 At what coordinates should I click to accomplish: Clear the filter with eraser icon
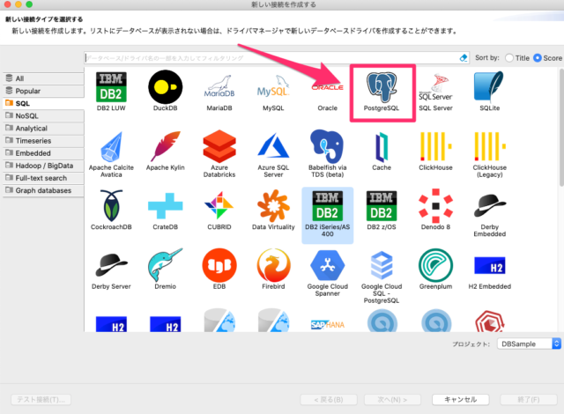coord(464,58)
